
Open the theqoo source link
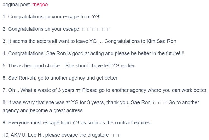pos(40,4)
